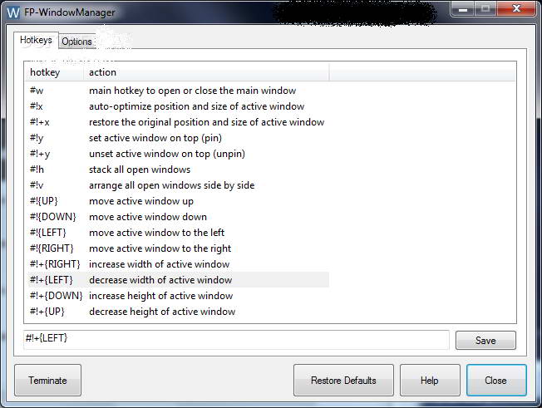Click hotkey cell '#!+y'
This screenshot has width=542, height=408.
click(x=40, y=154)
